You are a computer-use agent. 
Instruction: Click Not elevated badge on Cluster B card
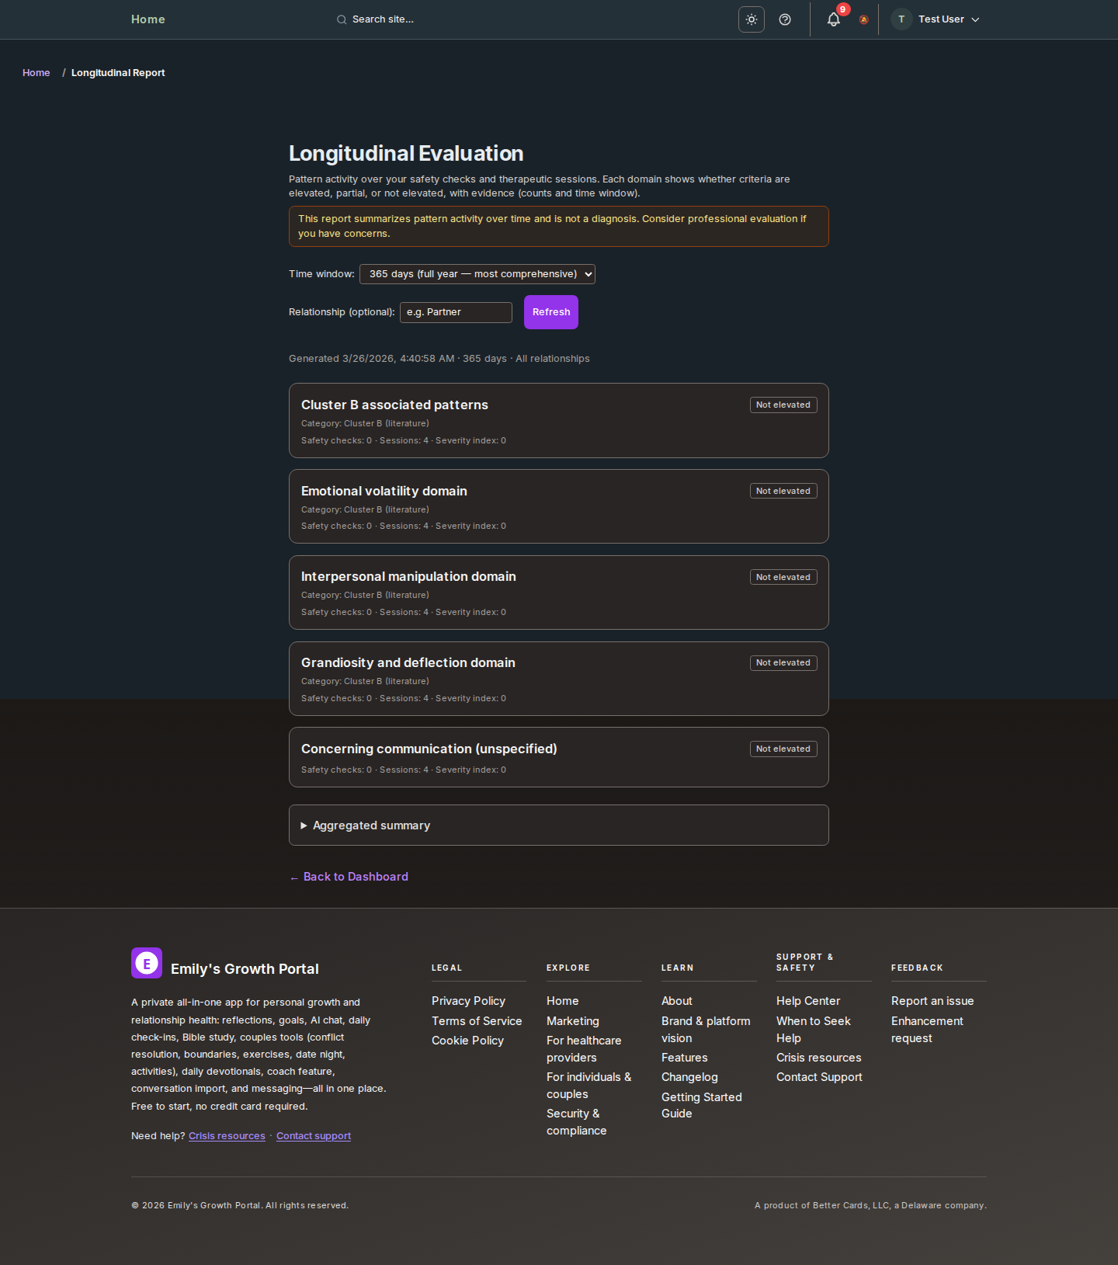783,405
